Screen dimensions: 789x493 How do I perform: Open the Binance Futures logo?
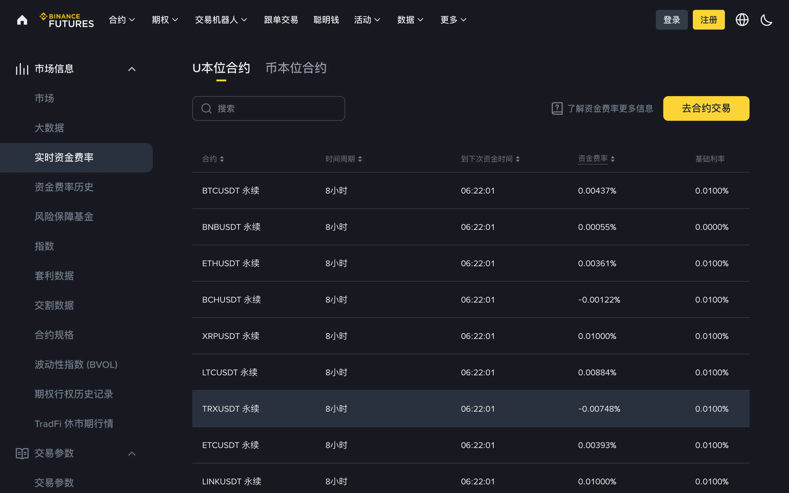(67, 20)
